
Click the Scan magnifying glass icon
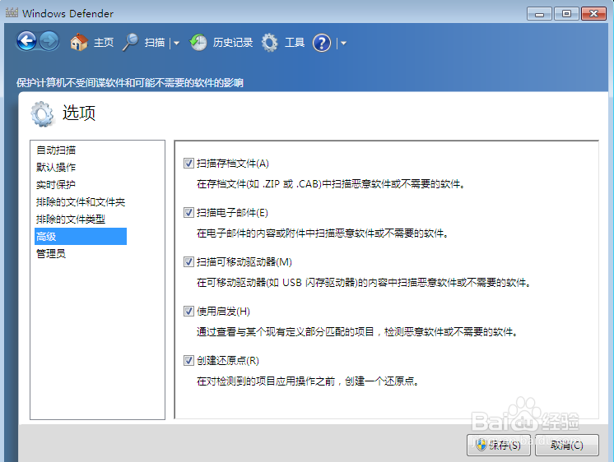tap(130, 42)
